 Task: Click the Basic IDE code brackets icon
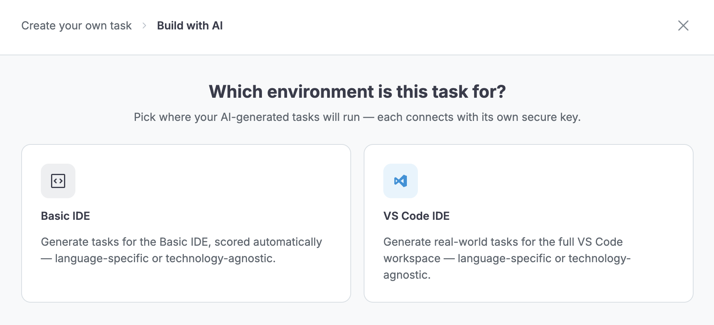click(x=58, y=181)
